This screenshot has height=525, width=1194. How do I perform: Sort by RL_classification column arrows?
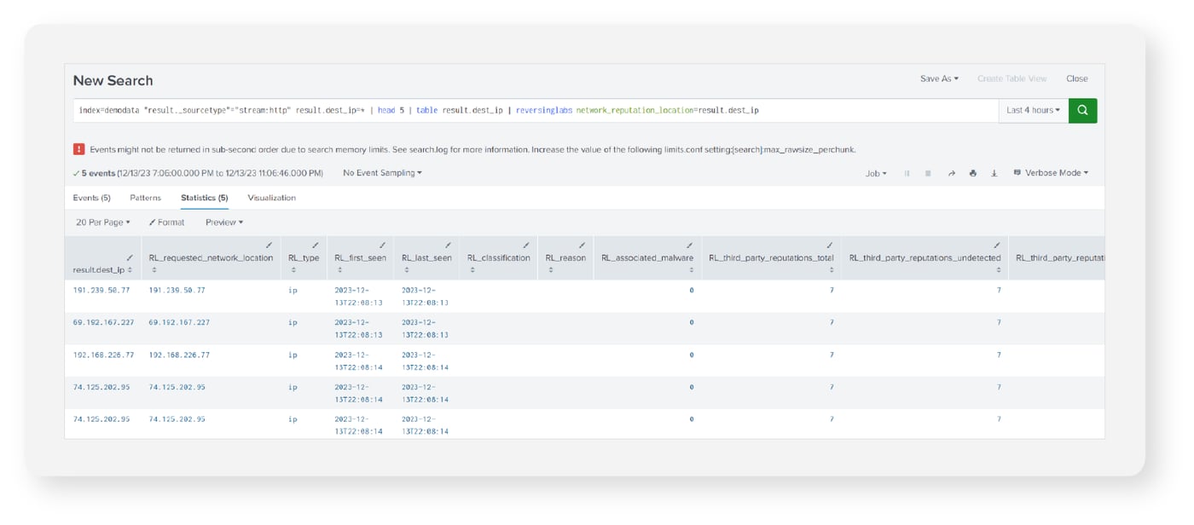[x=472, y=270]
